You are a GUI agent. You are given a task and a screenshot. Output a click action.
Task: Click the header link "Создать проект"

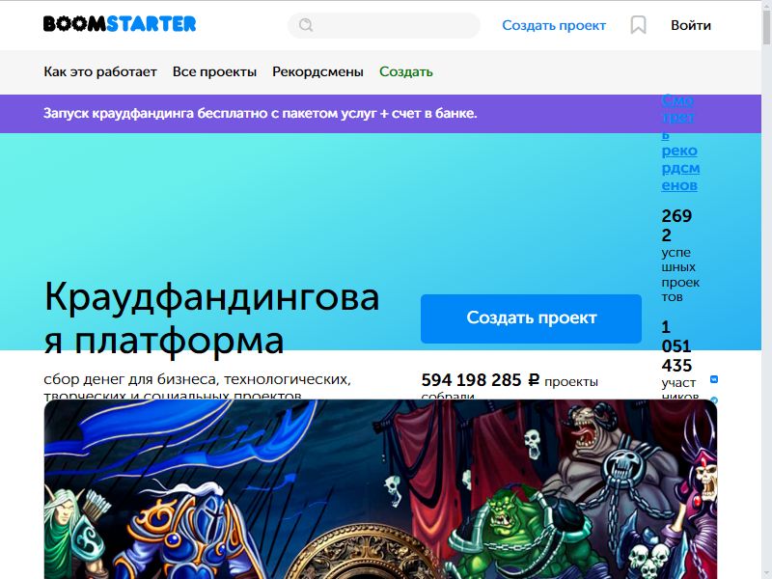554,25
